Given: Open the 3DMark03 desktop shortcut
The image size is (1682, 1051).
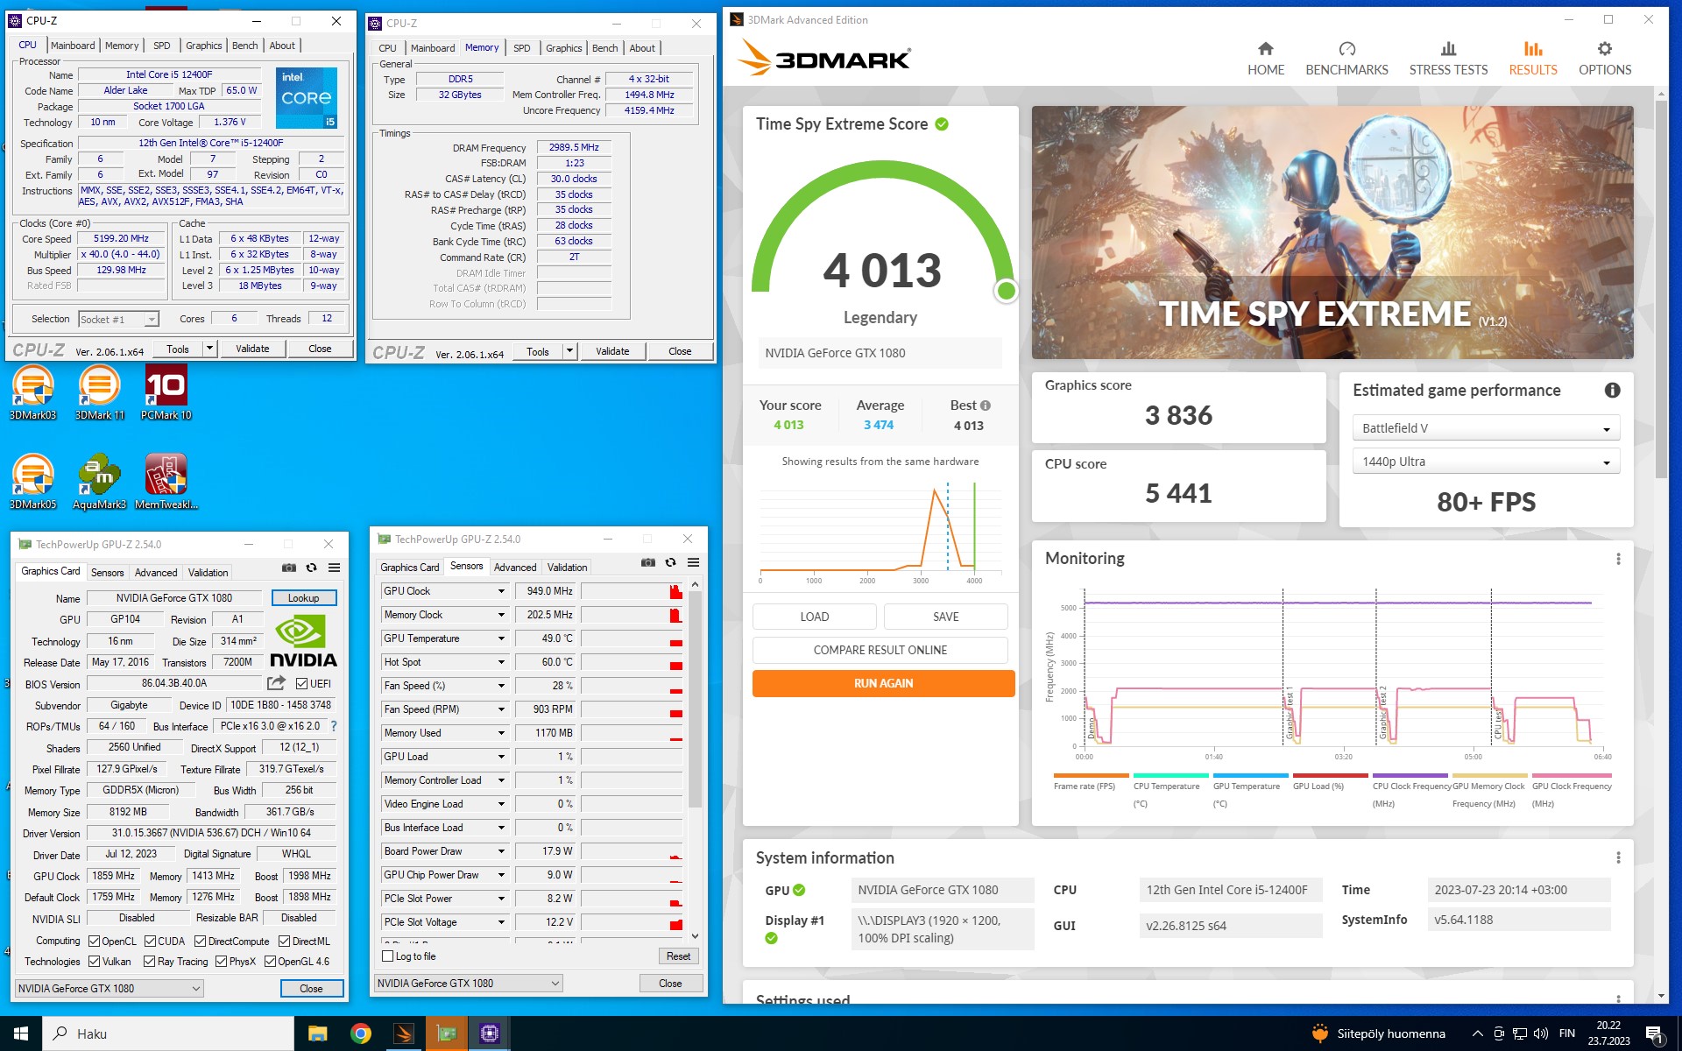Looking at the screenshot, I should 33,392.
